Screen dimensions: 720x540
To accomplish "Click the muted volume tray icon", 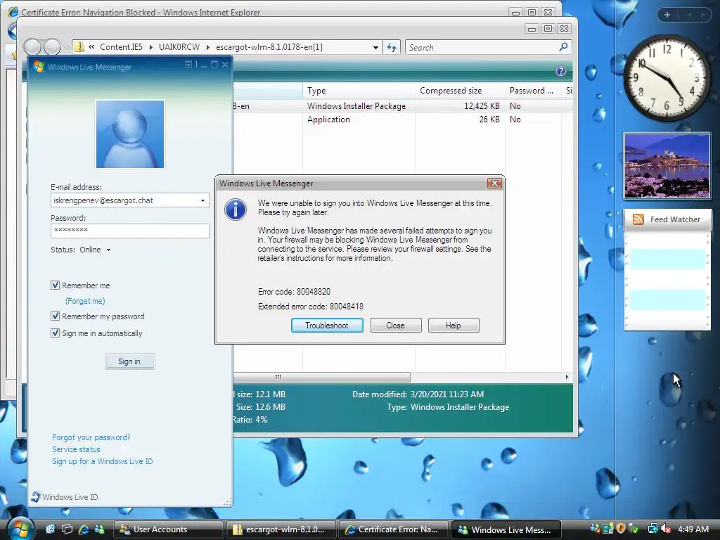I will (x=667, y=529).
